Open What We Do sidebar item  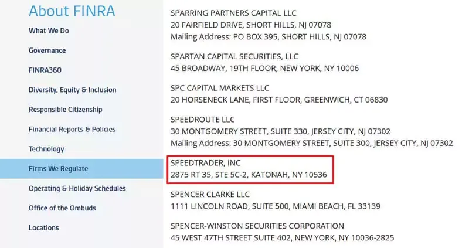click(x=49, y=30)
